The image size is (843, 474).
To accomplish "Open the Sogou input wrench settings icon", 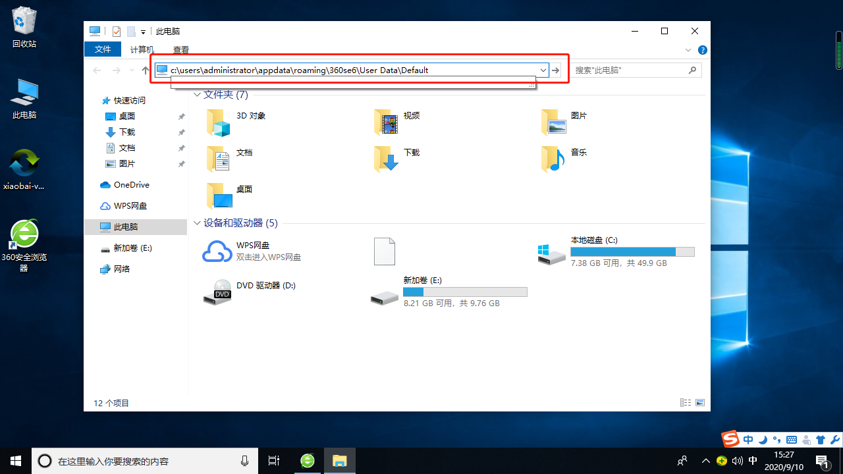I will [834, 439].
